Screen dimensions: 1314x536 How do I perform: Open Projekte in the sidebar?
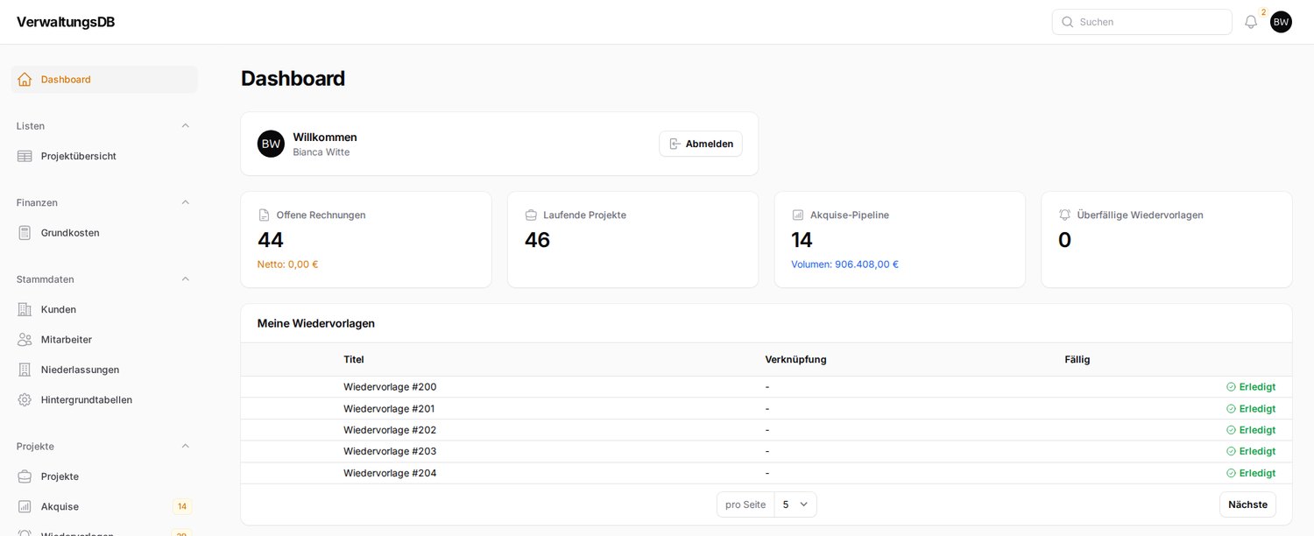104,476
